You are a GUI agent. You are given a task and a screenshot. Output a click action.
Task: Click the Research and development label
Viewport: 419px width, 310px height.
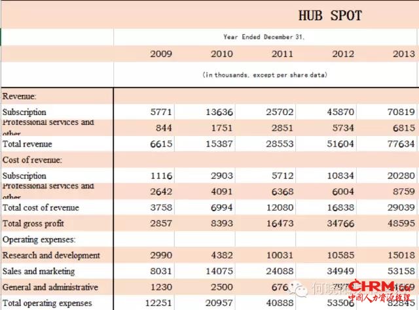pos(51,256)
